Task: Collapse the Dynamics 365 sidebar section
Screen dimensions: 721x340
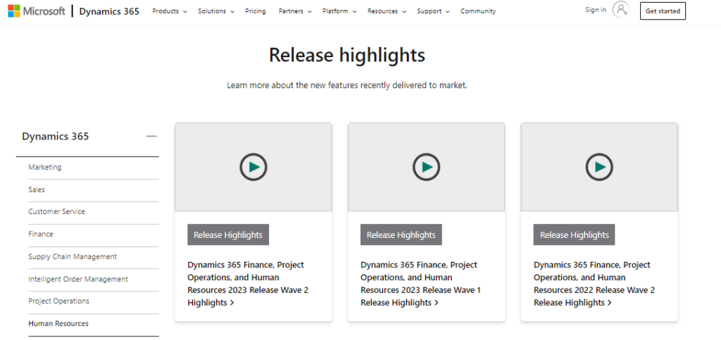Action: 151,137
